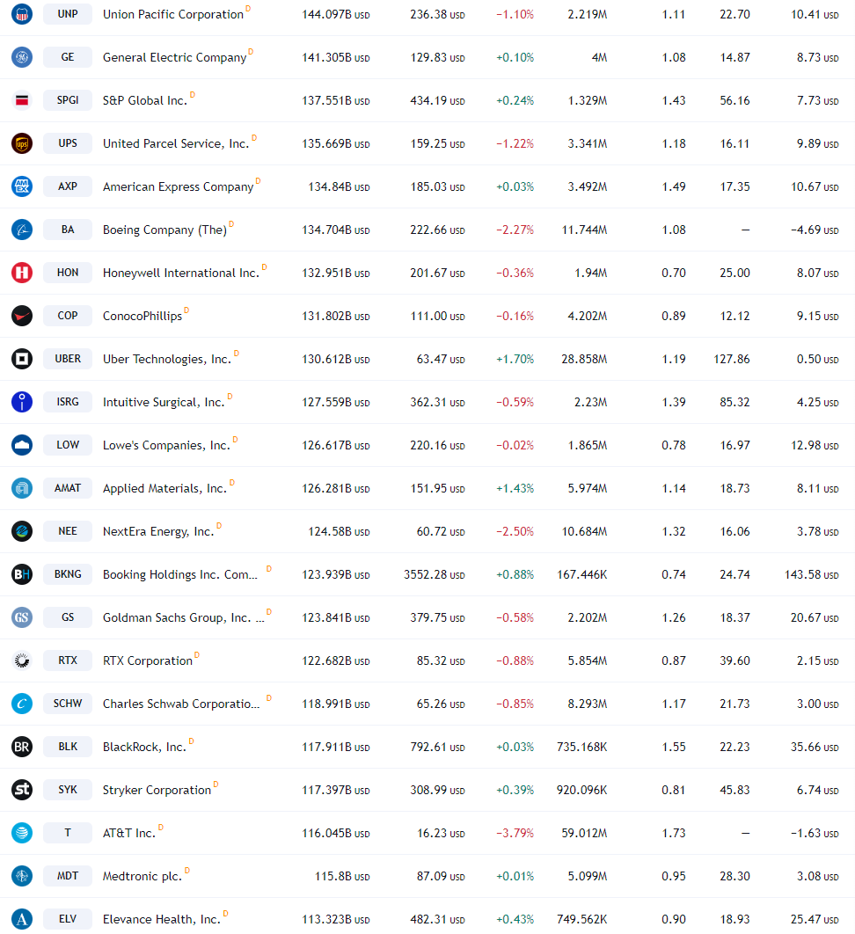The image size is (855, 934).
Task: Click the Booking Holdings logo icon
Action: coord(22,574)
